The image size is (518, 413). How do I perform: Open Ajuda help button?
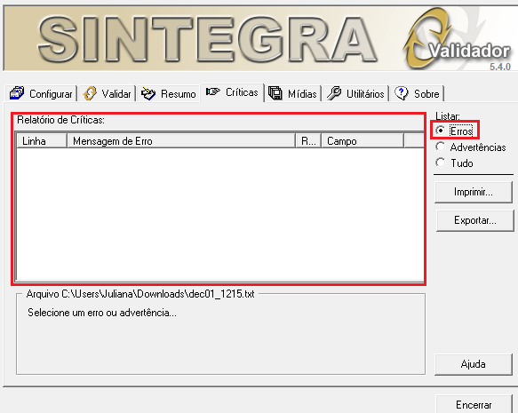tap(473, 364)
